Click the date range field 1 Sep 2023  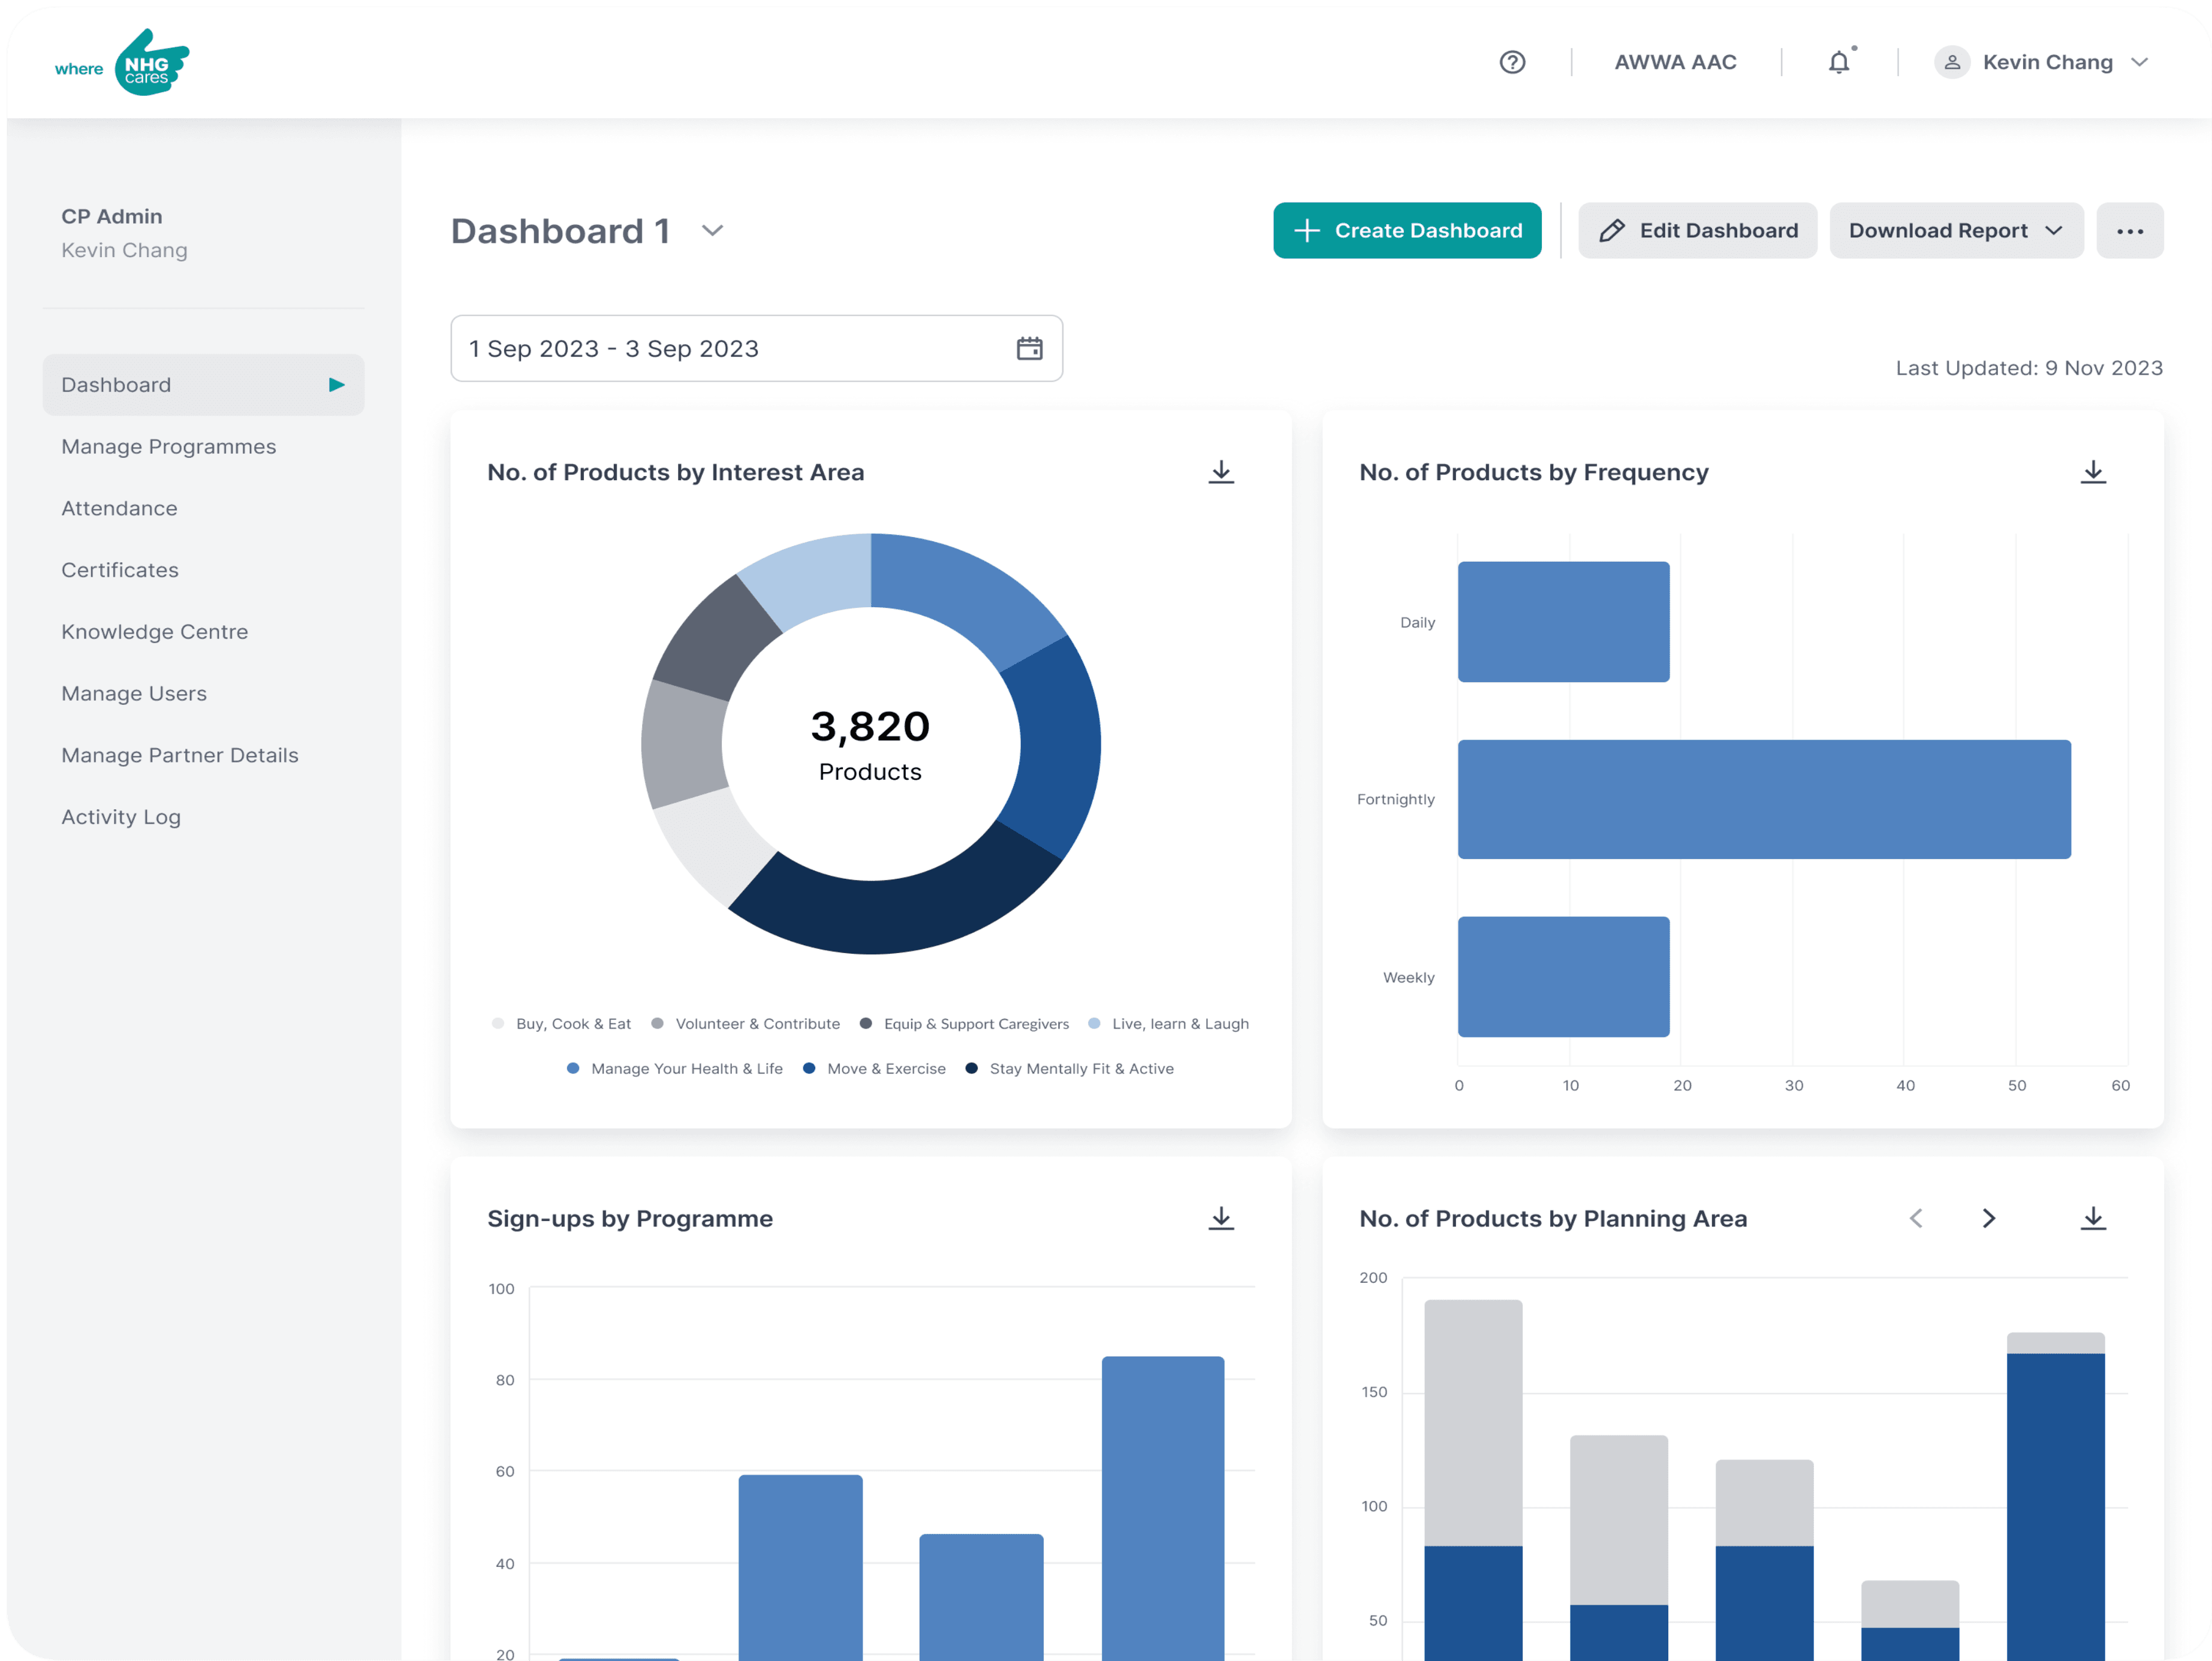756,348
